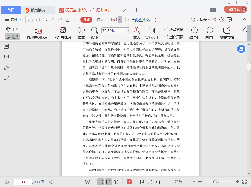Screen dimensions: 251x187
Task: Open the PDF转Office converter tool
Action: (x=38, y=33)
